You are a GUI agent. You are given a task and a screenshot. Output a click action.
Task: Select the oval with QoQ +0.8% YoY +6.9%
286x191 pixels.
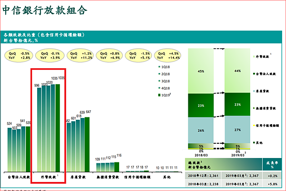(x=109, y=55)
